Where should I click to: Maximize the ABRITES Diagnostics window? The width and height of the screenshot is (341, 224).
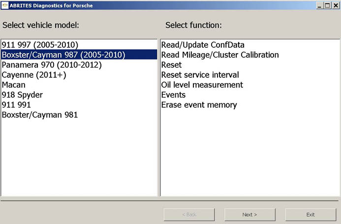tap(327, 5)
